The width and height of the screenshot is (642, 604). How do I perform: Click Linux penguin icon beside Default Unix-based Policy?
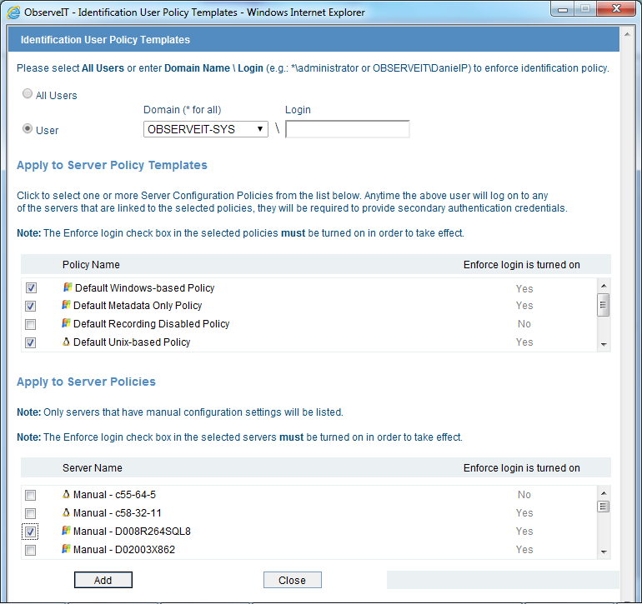pos(67,342)
